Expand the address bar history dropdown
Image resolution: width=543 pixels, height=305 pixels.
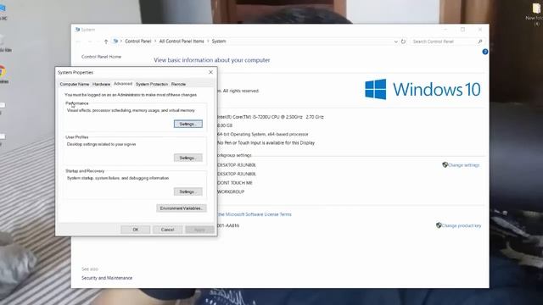[x=396, y=42]
